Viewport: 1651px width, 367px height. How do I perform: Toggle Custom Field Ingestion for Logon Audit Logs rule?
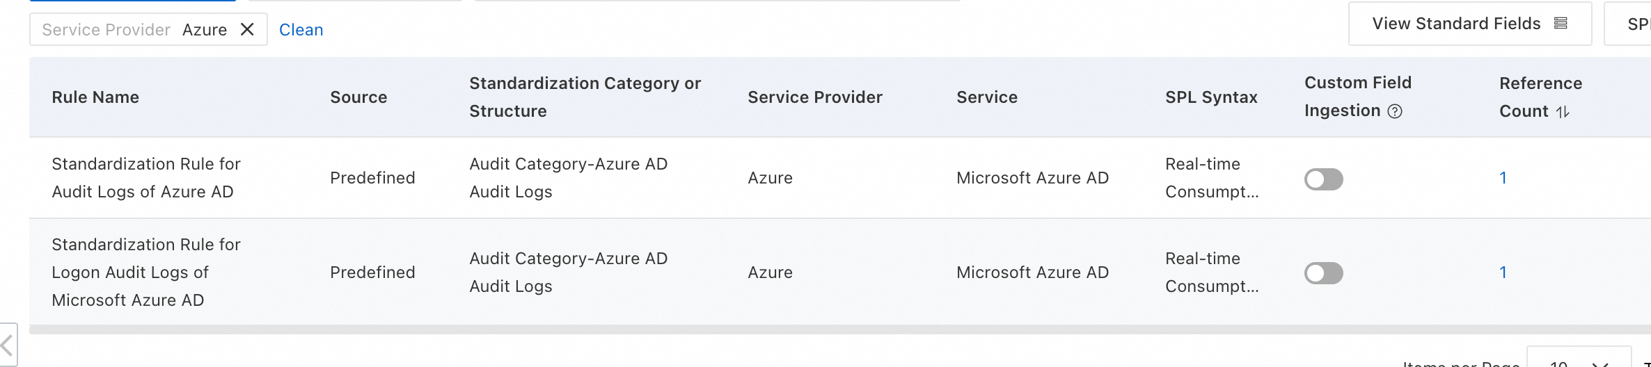click(1323, 273)
